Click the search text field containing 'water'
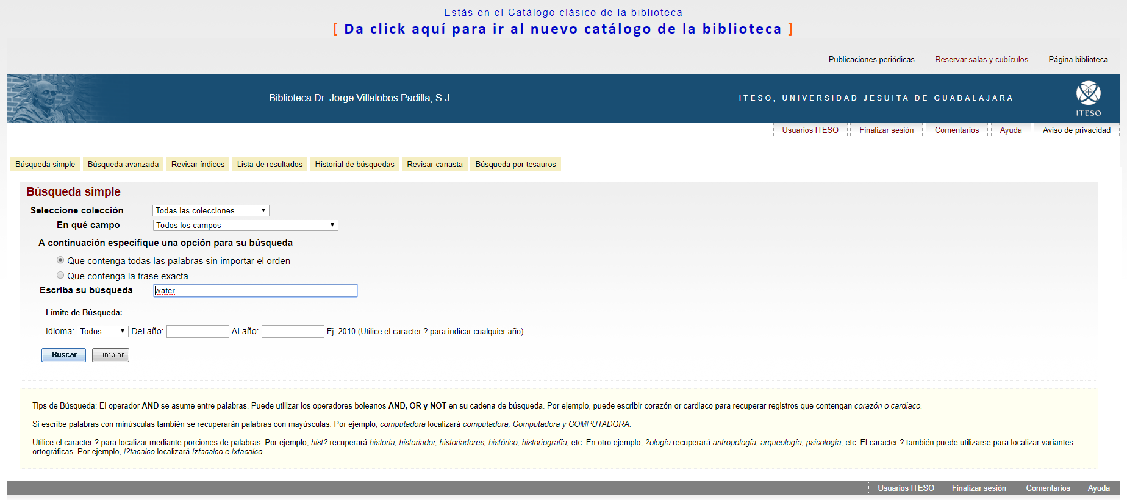The height and width of the screenshot is (500, 1127). coord(255,291)
